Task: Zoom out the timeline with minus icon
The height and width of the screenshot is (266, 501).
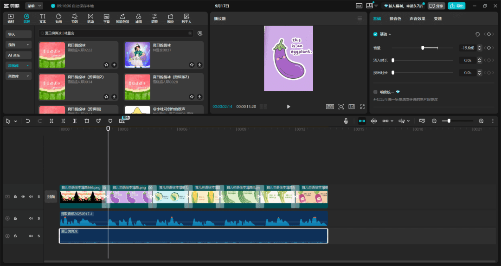Action: [x=434, y=121]
